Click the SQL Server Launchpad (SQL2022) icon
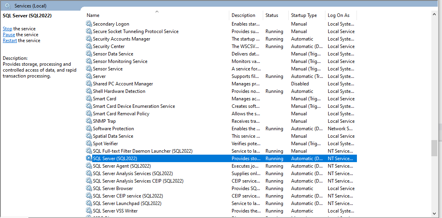The width and height of the screenshot is (442, 218). (89, 203)
